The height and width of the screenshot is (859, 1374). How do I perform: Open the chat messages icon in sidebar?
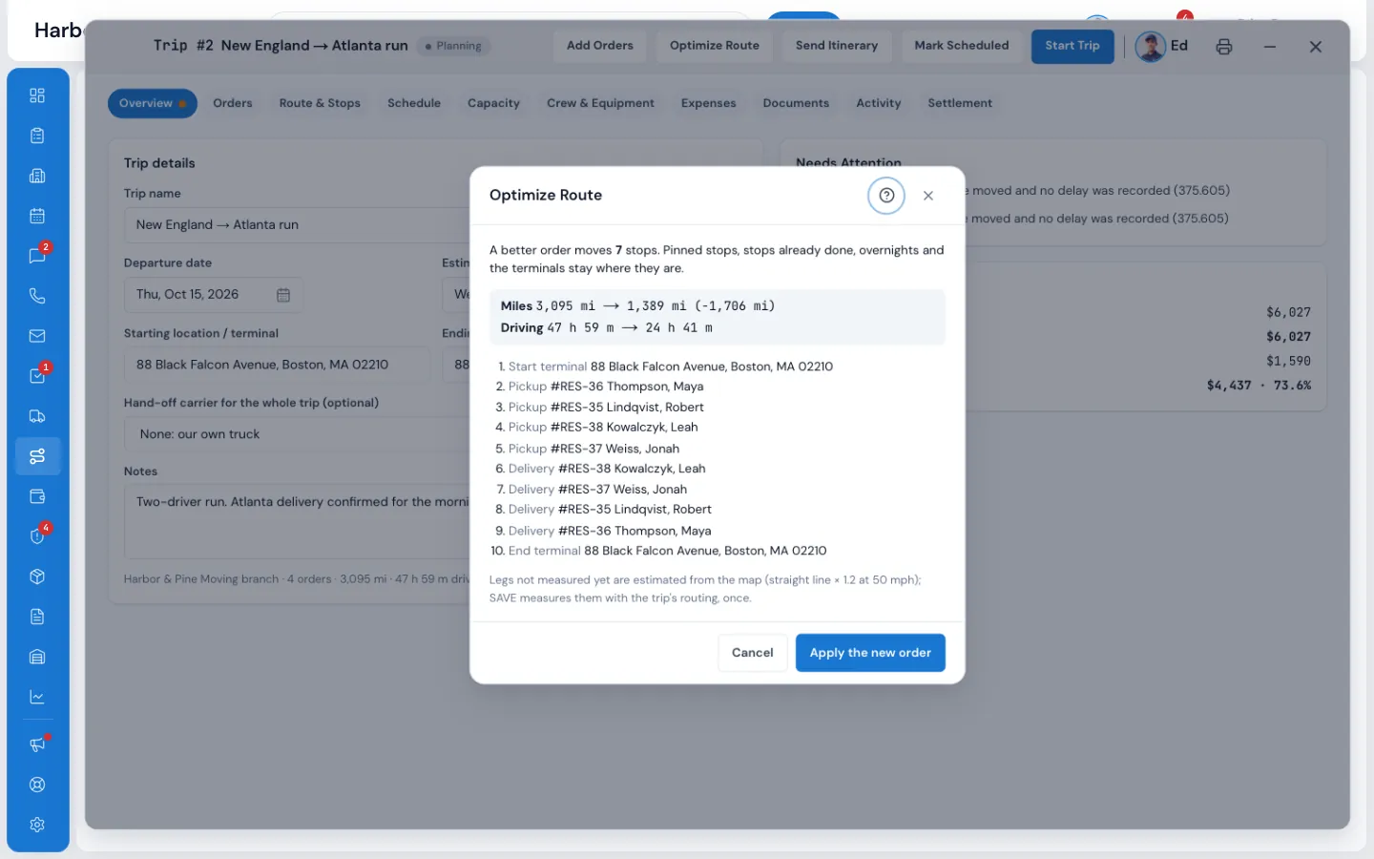tap(37, 256)
